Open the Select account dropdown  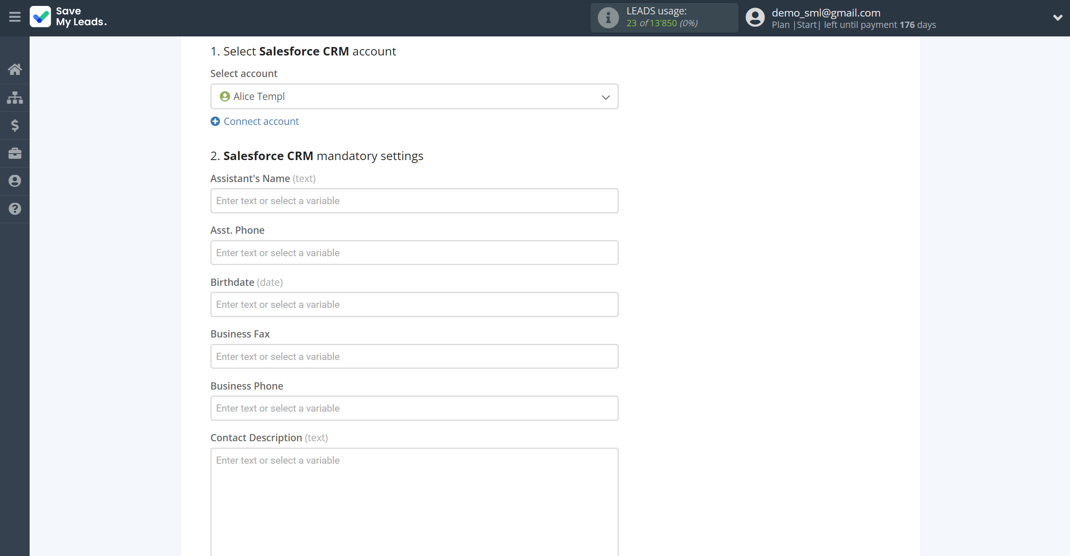pyautogui.click(x=414, y=97)
